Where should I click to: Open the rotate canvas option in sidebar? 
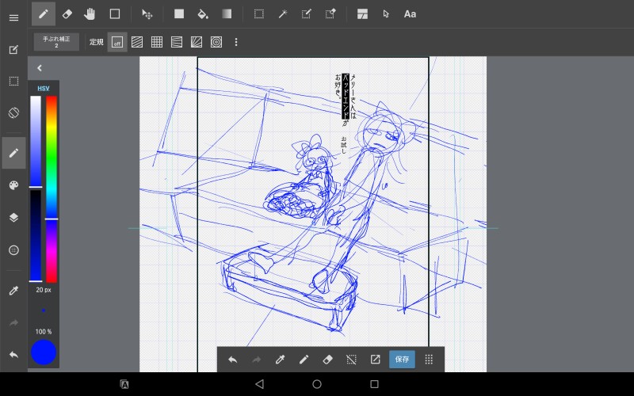coord(13,112)
